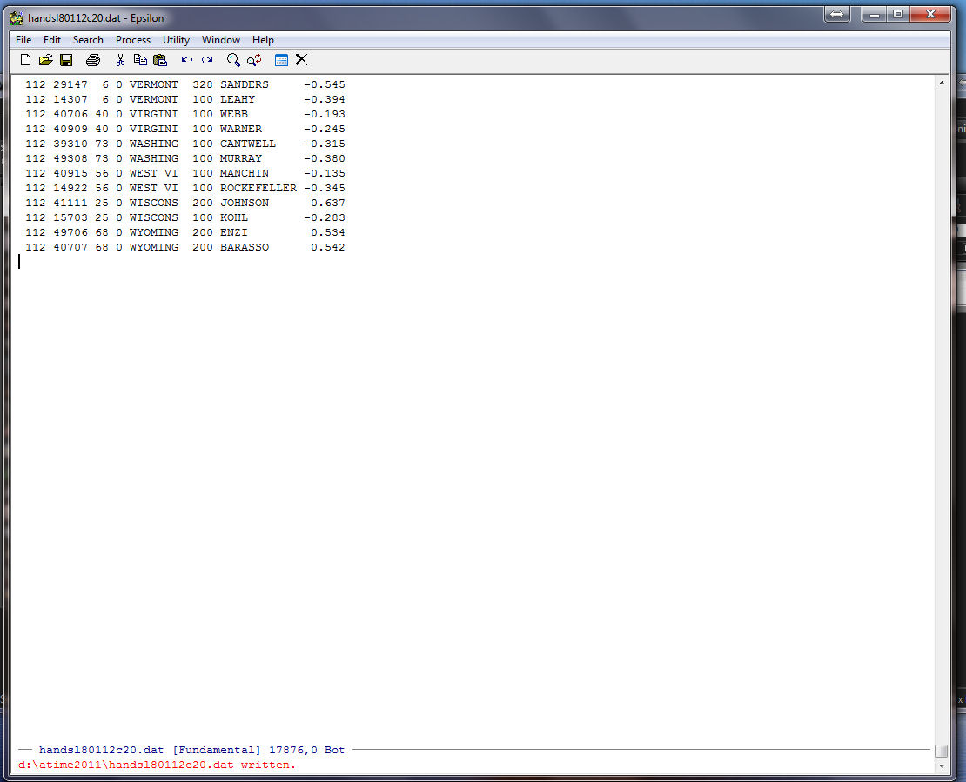This screenshot has width=966, height=782.
Task: Click the search and replace icon
Action: [x=254, y=60]
